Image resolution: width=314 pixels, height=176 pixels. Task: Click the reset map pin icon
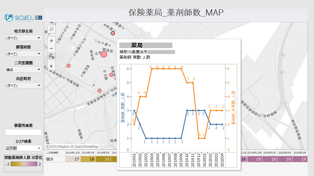[x=51, y=56]
